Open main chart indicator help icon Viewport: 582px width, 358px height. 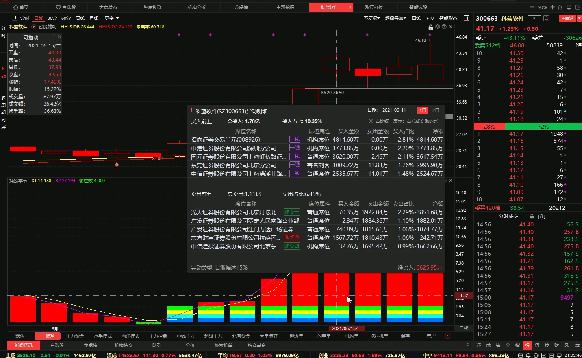click(x=444, y=27)
